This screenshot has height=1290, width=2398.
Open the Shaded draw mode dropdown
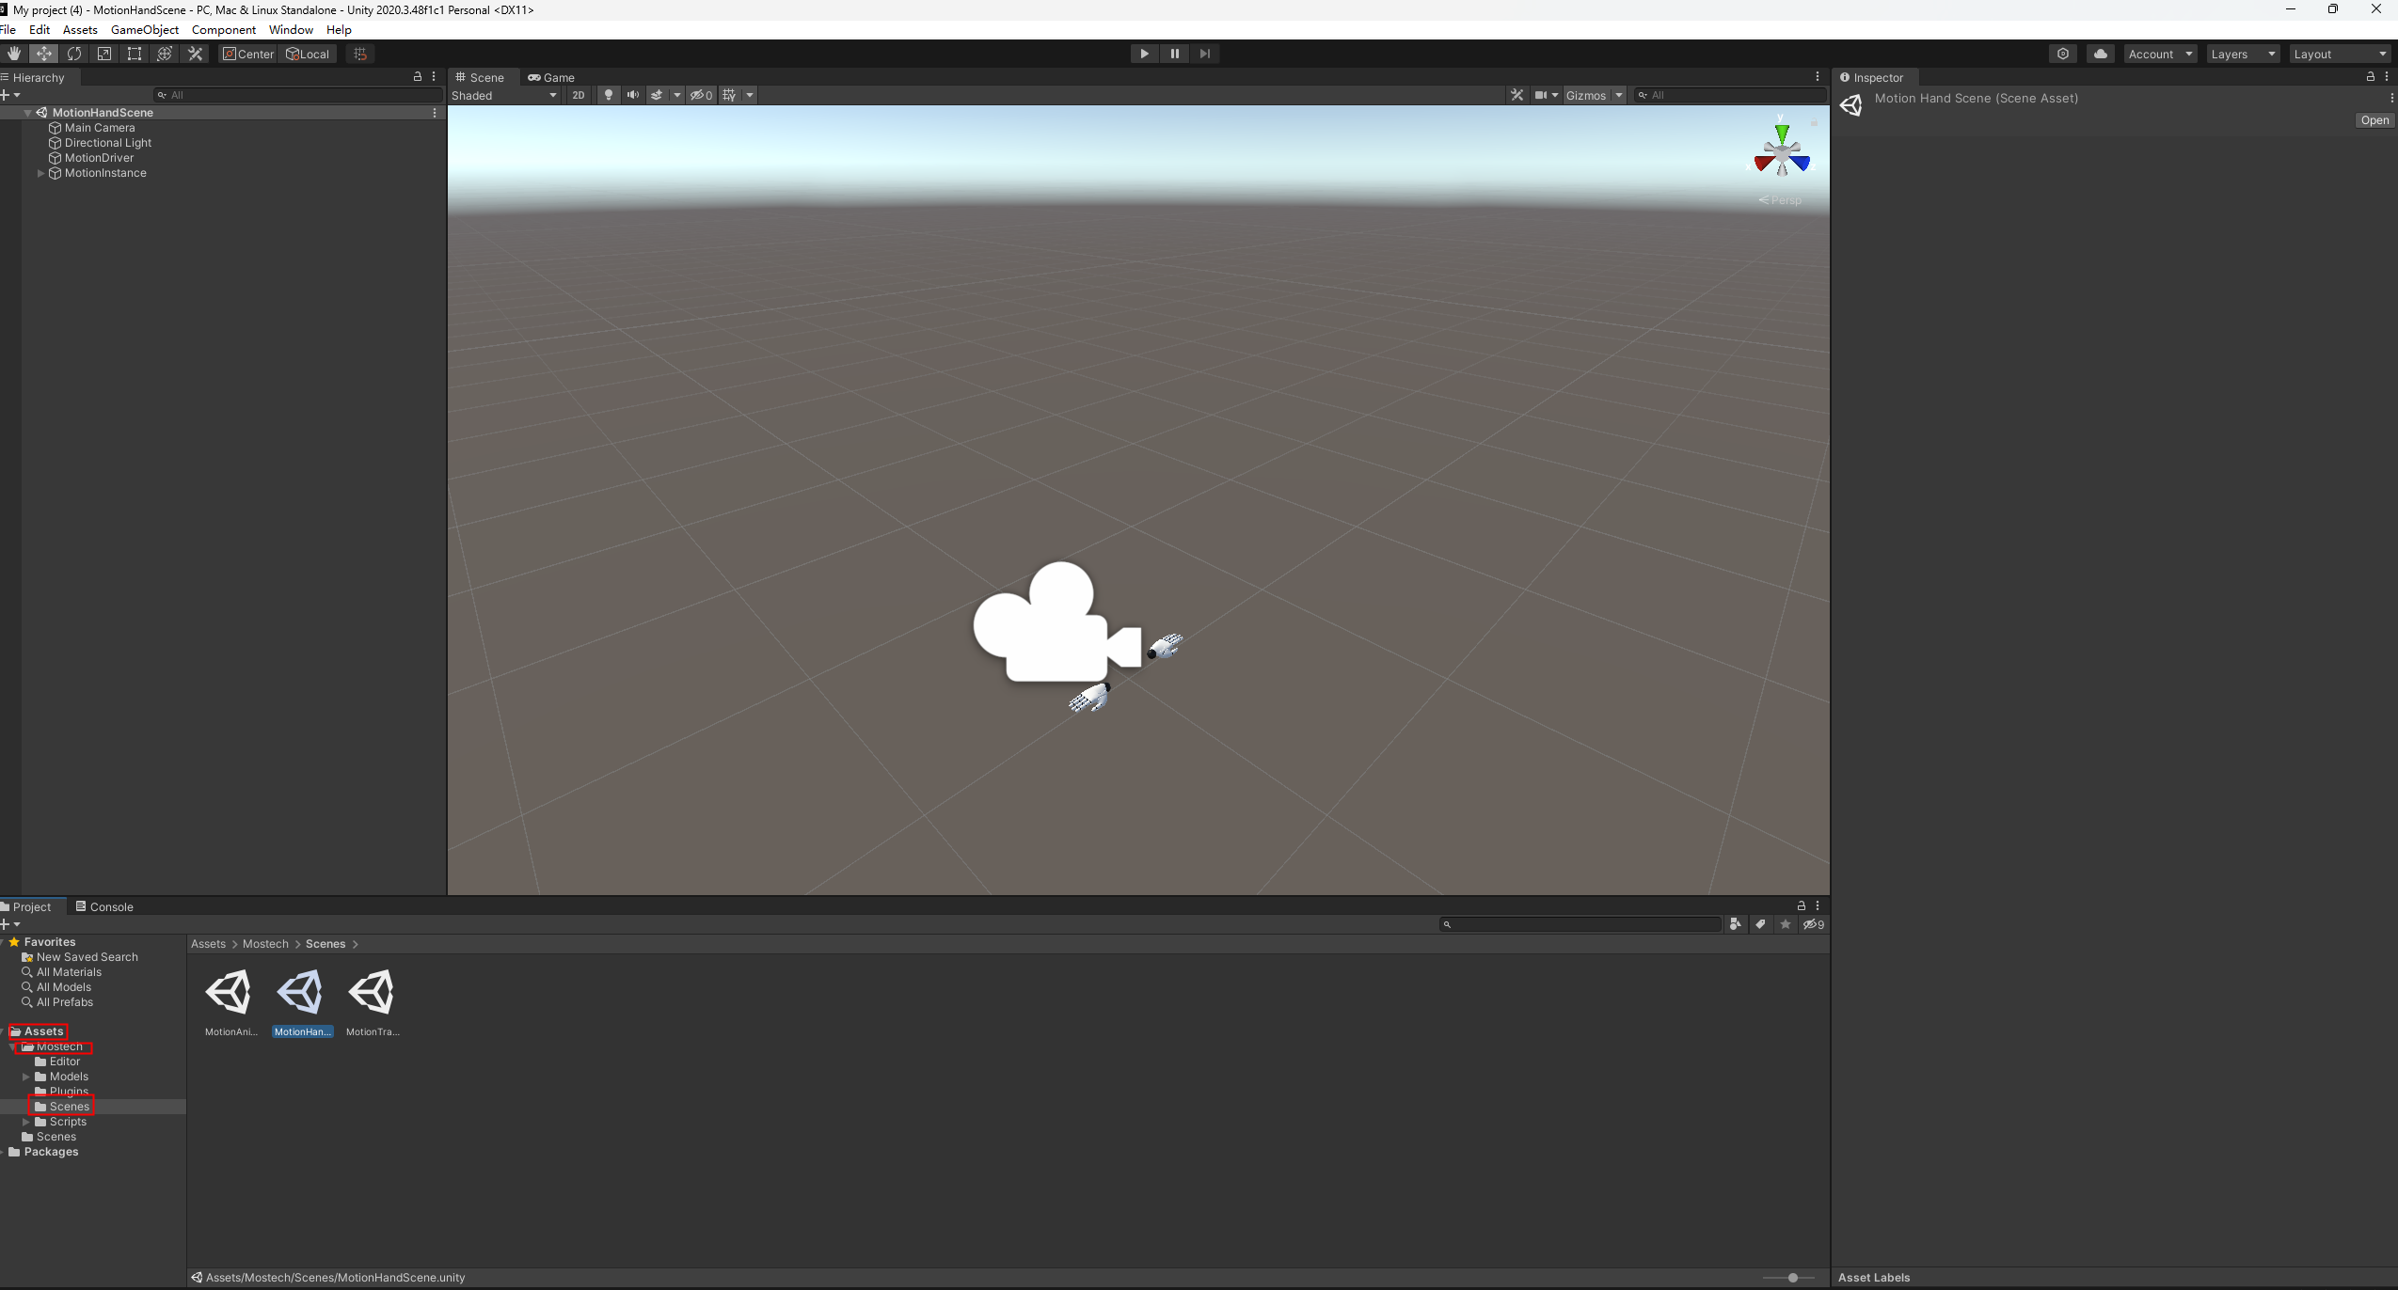point(504,95)
